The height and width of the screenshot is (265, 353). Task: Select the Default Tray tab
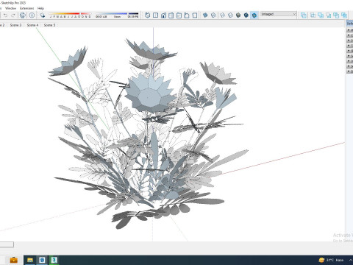(350, 24)
